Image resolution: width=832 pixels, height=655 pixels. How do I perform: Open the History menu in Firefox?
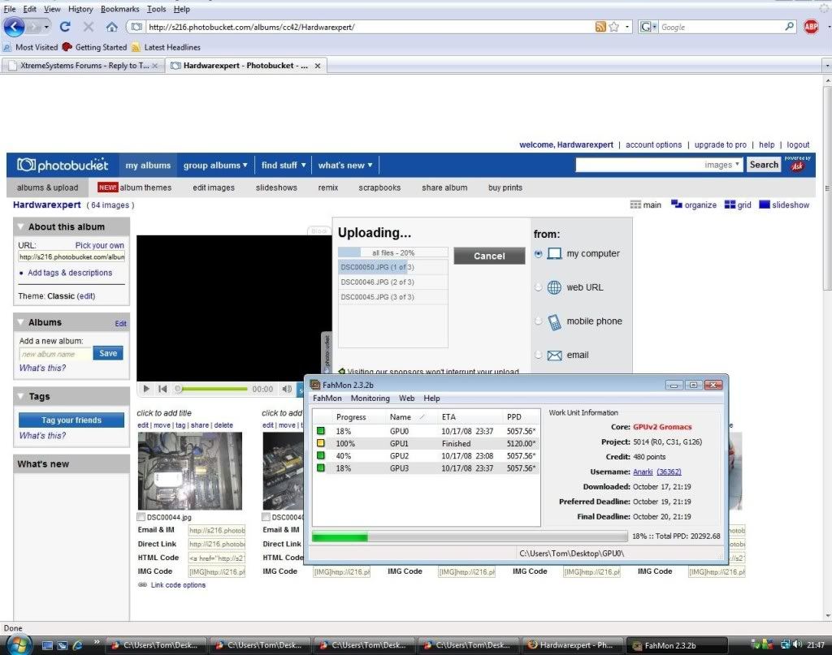tap(80, 9)
